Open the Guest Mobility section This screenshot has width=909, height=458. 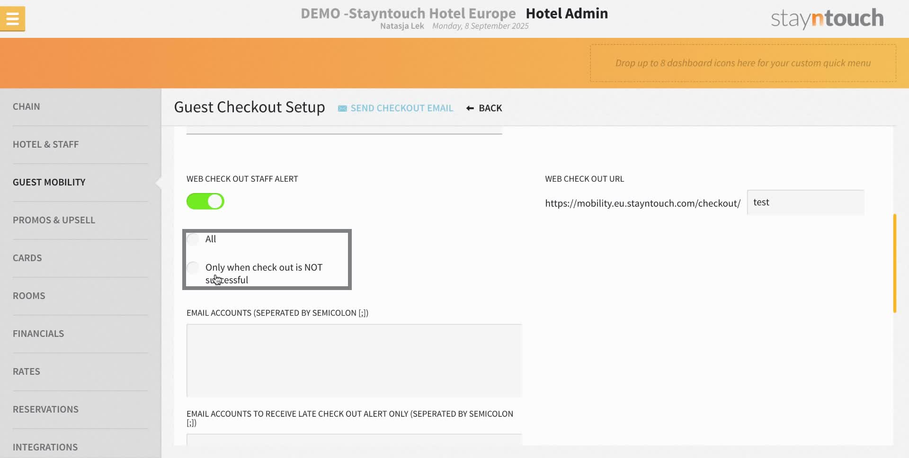coord(49,182)
